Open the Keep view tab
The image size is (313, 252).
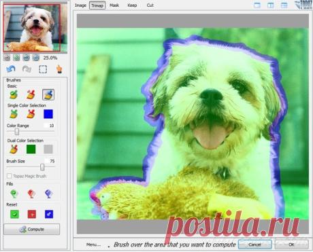coord(132,5)
